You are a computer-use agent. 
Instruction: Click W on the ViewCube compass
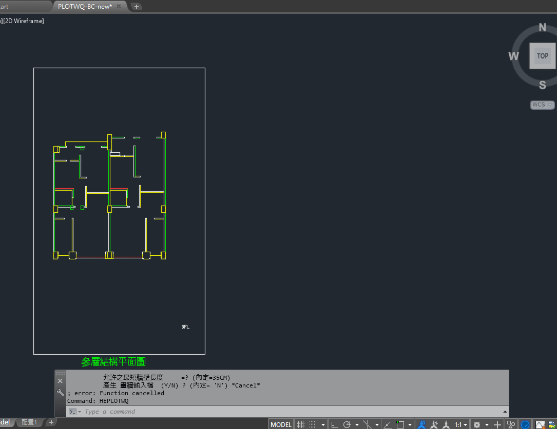[x=513, y=56]
